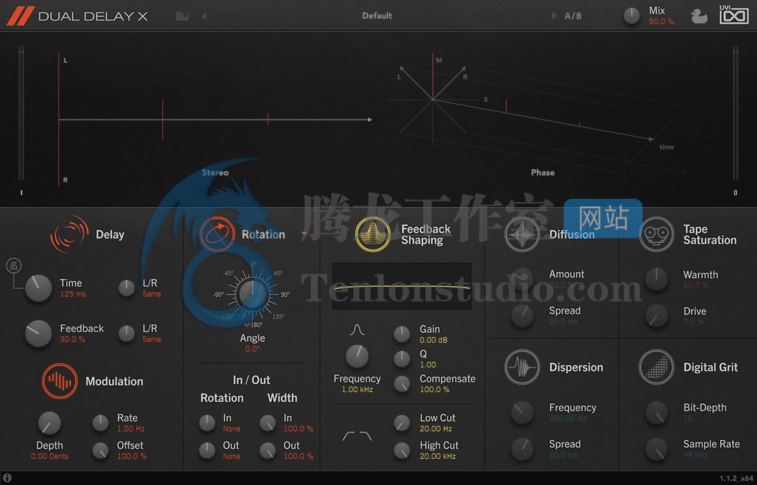The image size is (757, 485).
Task: Toggle the Modulation section icon
Action: (x=59, y=381)
